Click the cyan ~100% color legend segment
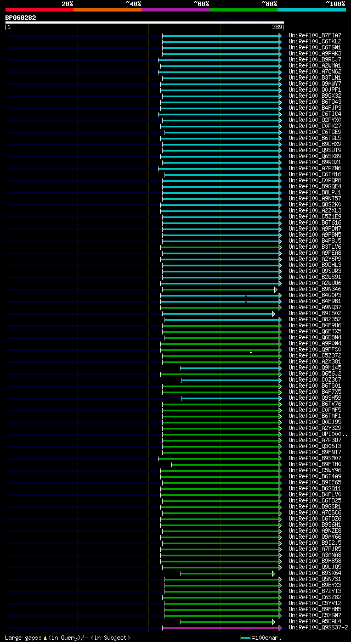 312,9
